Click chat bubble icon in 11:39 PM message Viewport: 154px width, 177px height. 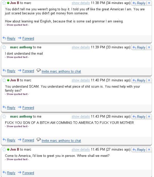pos(38,70)
